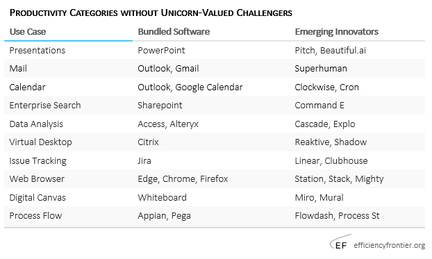Click the Appian, Pega cell
The image size is (432, 259).
point(164,216)
